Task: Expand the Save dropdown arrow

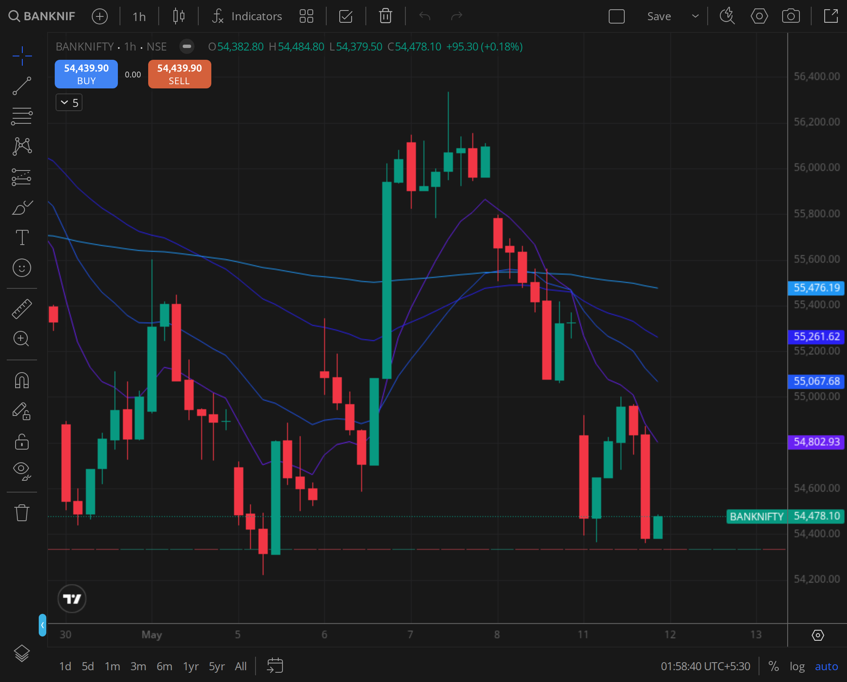Action: coord(695,16)
